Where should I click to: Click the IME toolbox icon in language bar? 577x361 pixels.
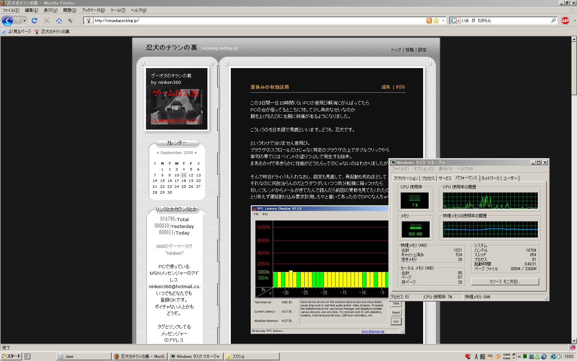(x=497, y=357)
